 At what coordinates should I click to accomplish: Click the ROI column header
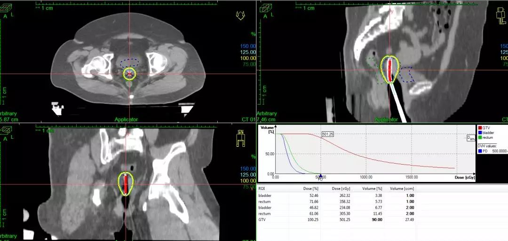[262, 188]
